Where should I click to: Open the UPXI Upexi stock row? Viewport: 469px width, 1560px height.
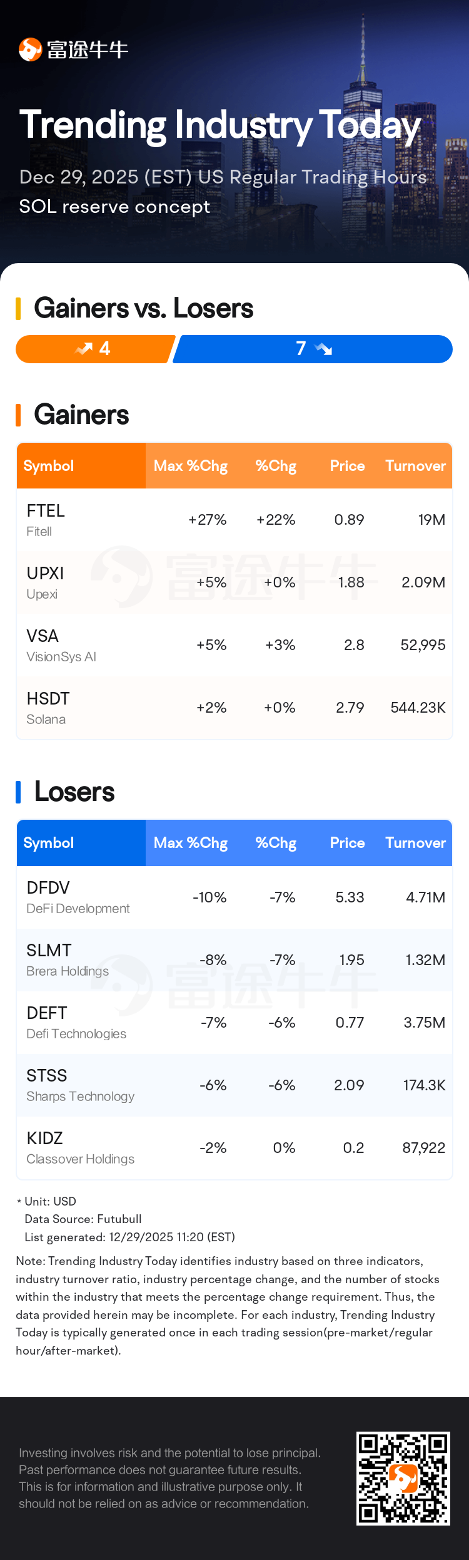click(234, 582)
